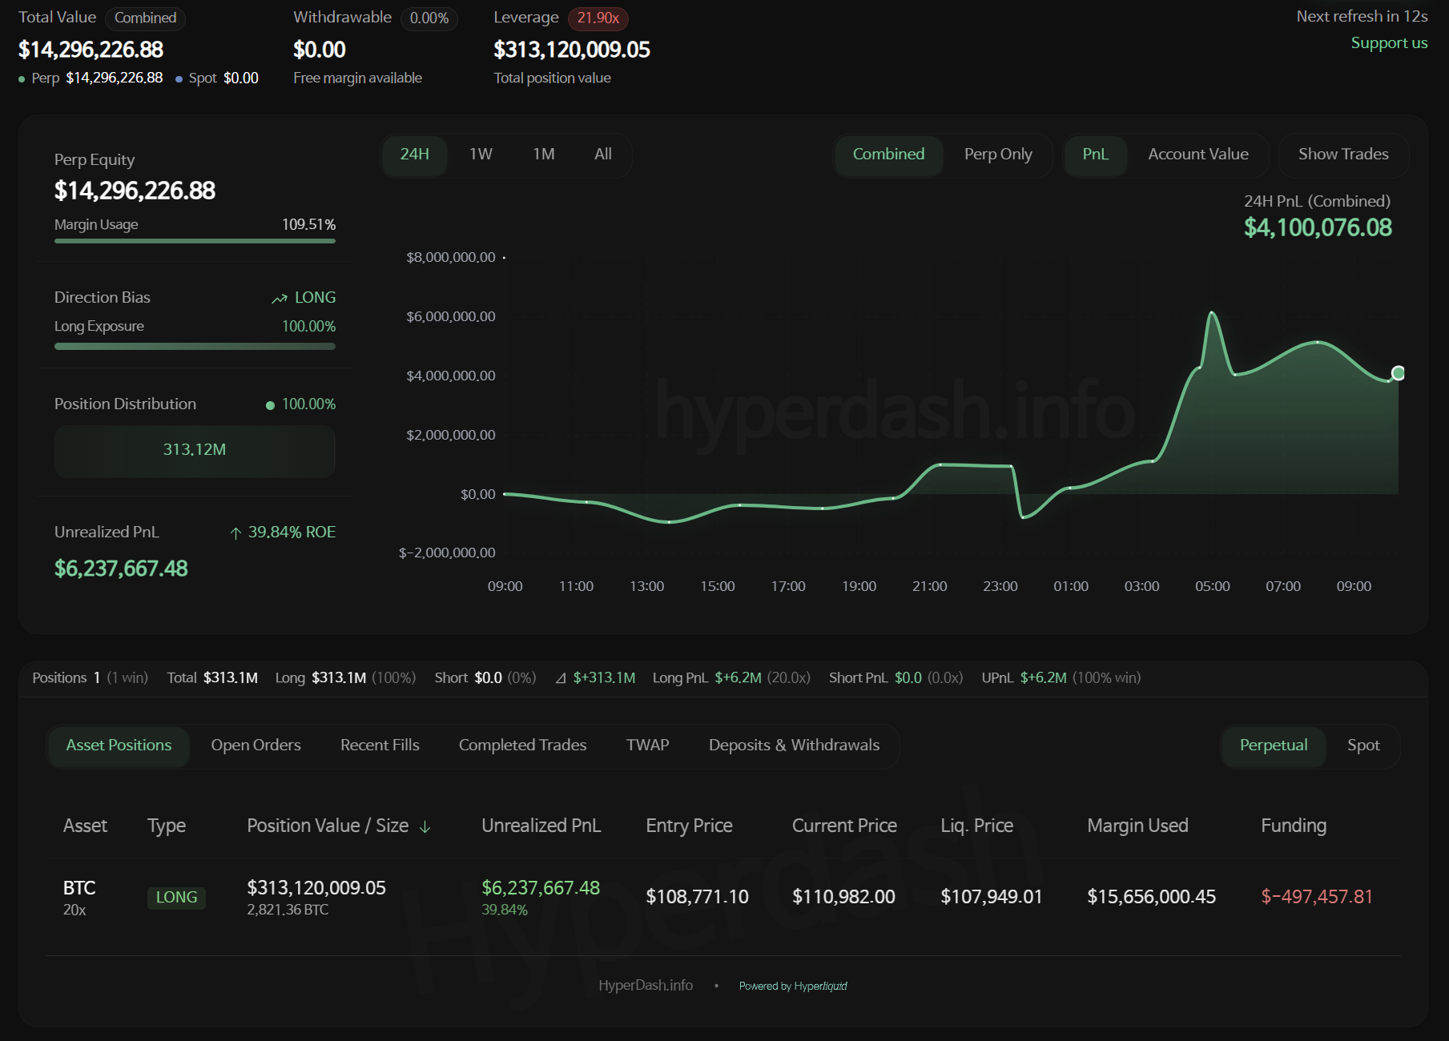This screenshot has width=1449, height=1041.
Task: Click the Direction Bias trending-up arrow icon
Action: point(279,299)
